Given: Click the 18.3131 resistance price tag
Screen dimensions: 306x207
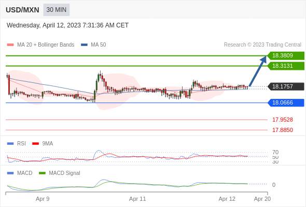Looking at the screenshot, I should [x=286, y=66].
